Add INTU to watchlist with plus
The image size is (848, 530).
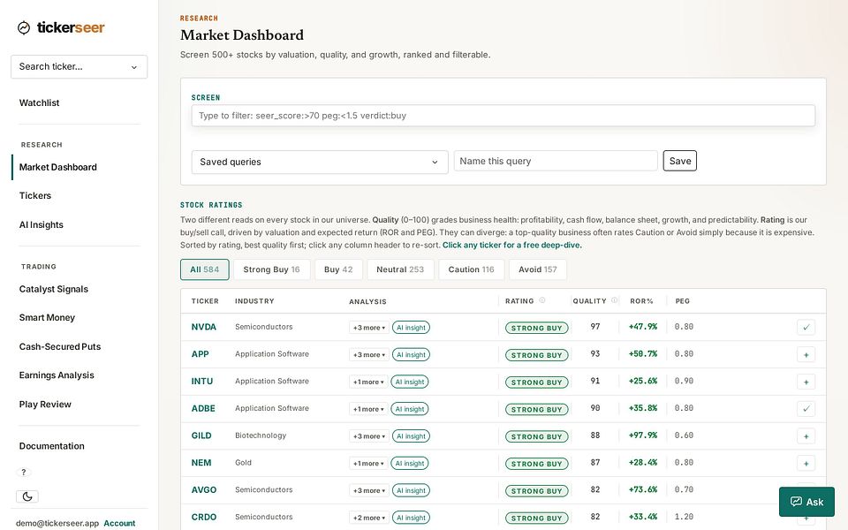tap(806, 382)
